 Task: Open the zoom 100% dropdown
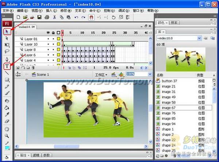pyautogui.click(x=150, y=74)
